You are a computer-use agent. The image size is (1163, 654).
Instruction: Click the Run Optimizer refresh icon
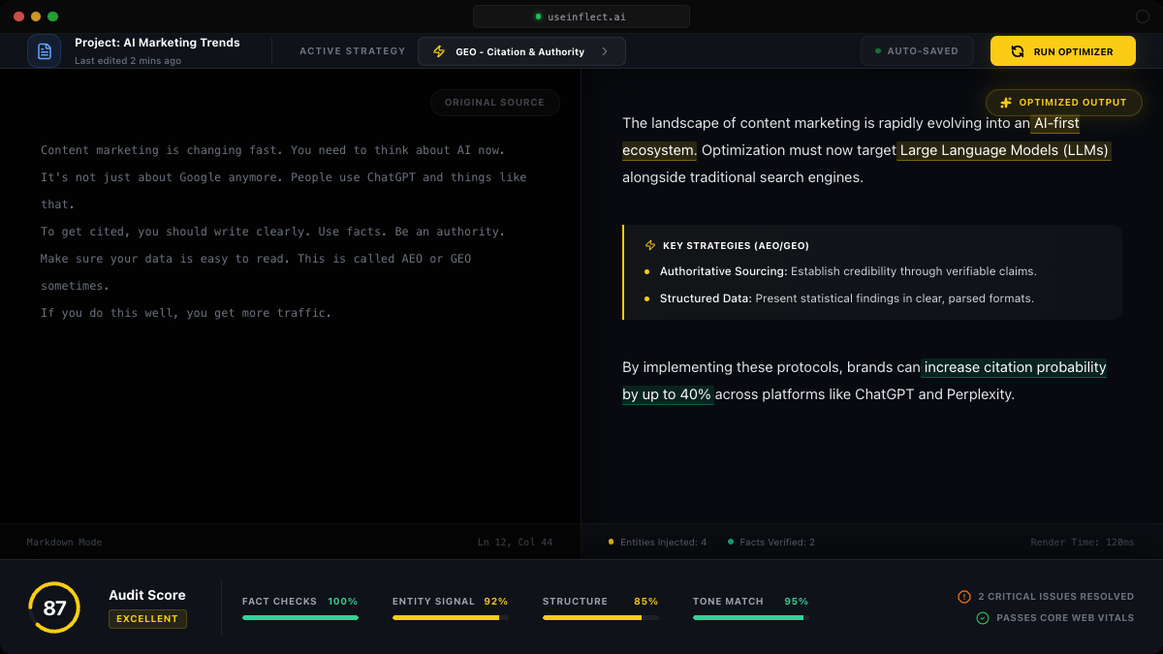click(x=1018, y=51)
